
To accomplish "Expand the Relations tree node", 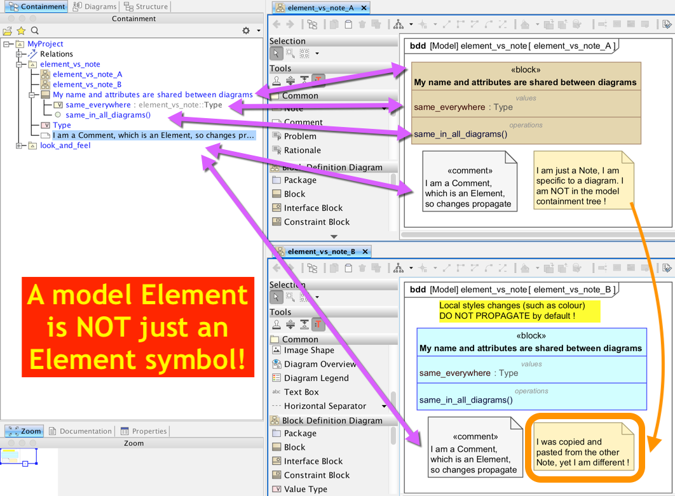I will pos(20,54).
